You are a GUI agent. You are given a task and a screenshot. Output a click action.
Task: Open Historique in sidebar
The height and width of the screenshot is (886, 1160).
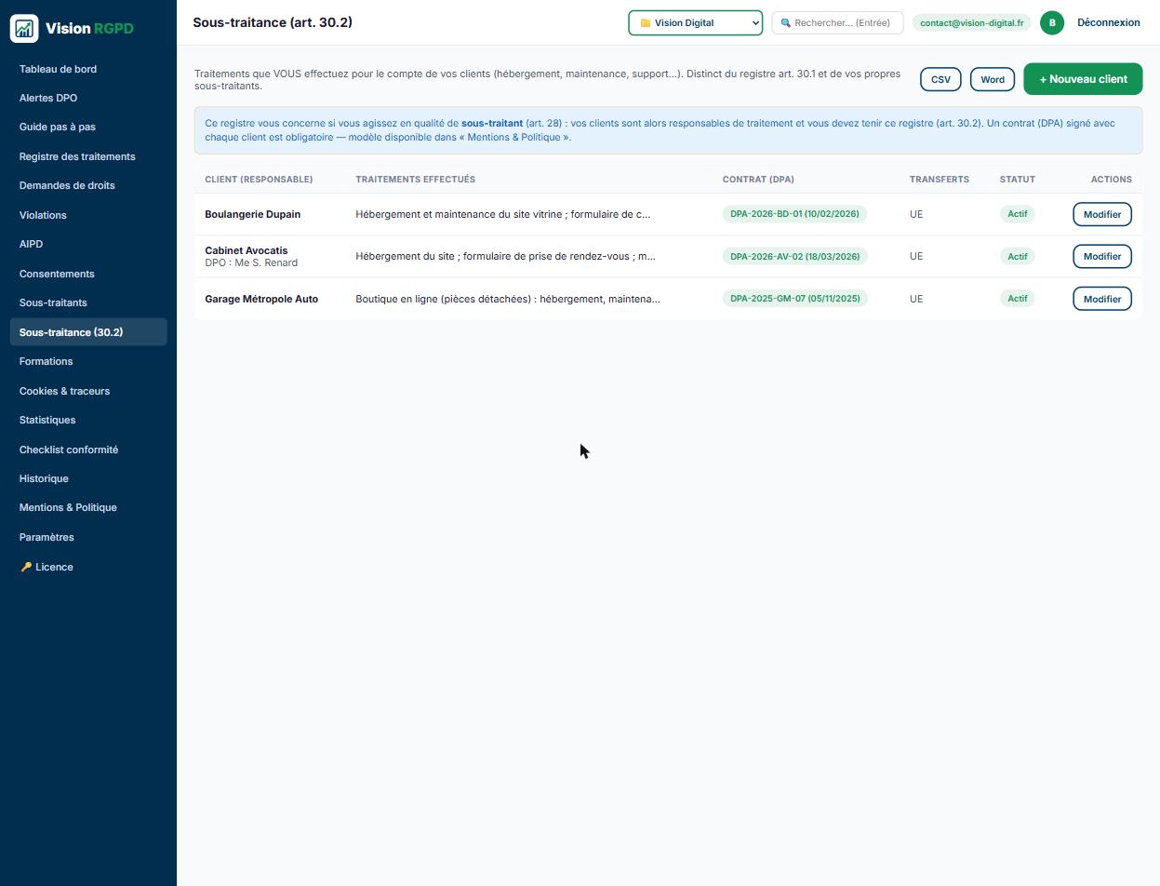pos(88,478)
